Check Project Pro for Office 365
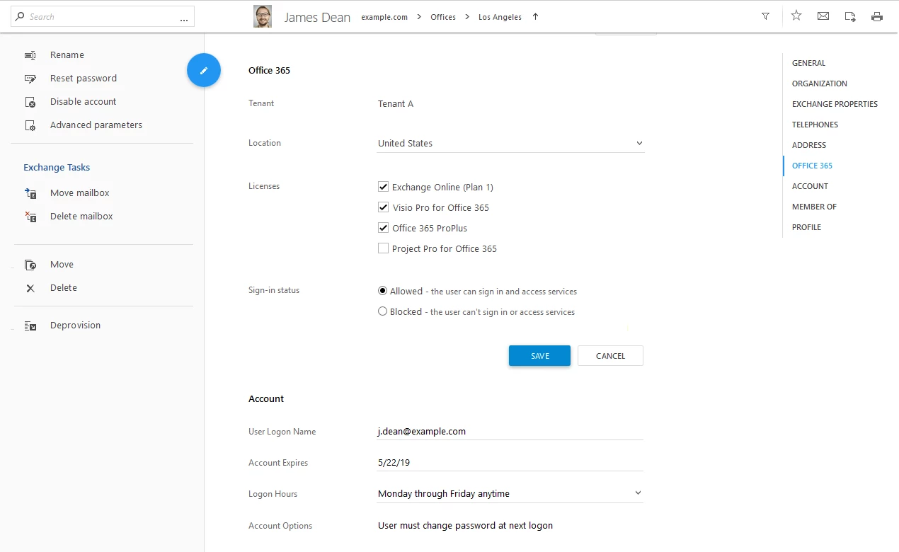899x552 pixels. click(383, 248)
